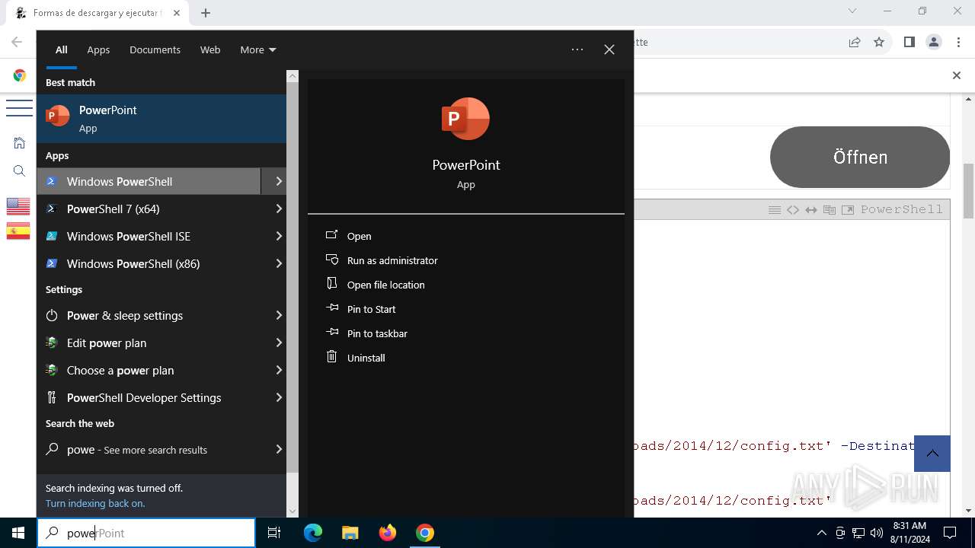Open the PowerPoint best match result
The height and width of the screenshot is (548, 975).
point(161,119)
